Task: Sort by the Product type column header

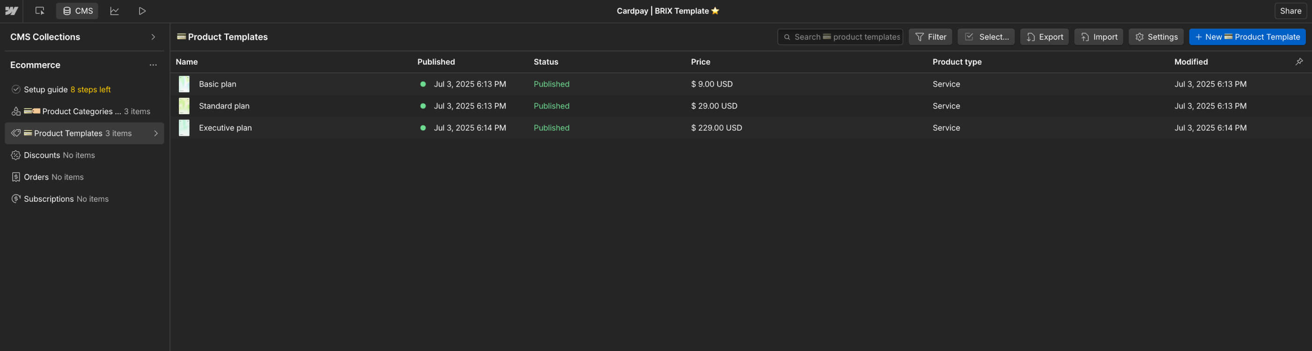Action: (x=957, y=62)
